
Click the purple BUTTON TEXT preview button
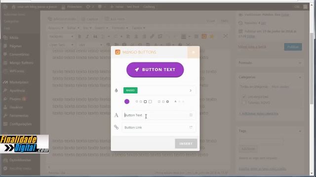155,70
